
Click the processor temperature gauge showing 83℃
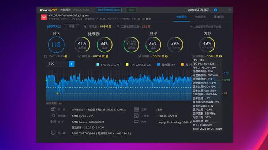coord(105,45)
